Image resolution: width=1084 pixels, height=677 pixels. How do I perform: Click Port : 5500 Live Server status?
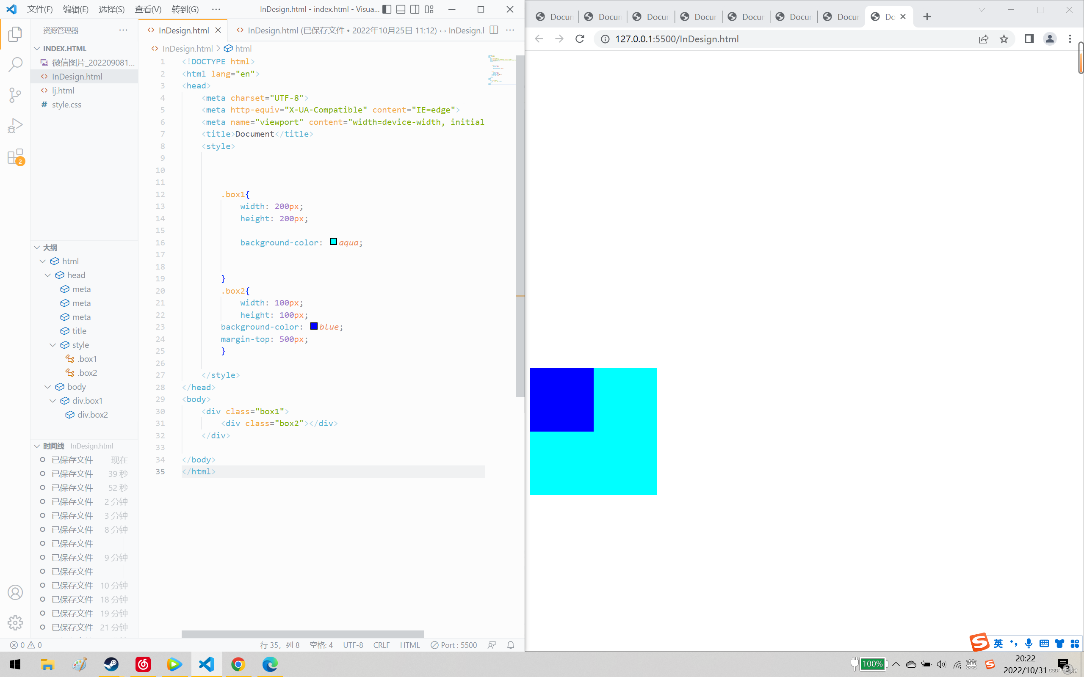454,645
